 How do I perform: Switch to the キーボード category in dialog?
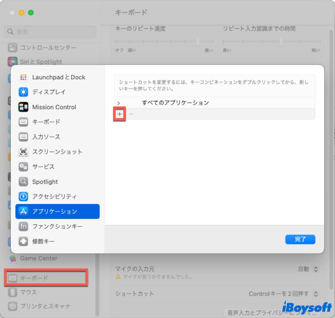coord(46,122)
